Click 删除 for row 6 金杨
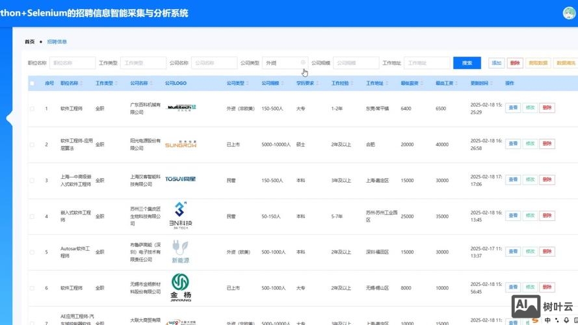This screenshot has width=578, height=325. click(547, 287)
